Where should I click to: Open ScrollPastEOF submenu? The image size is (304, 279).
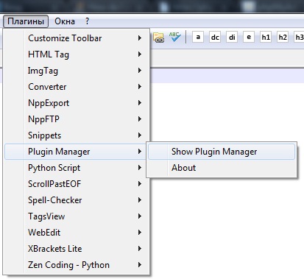(x=77, y=184)
